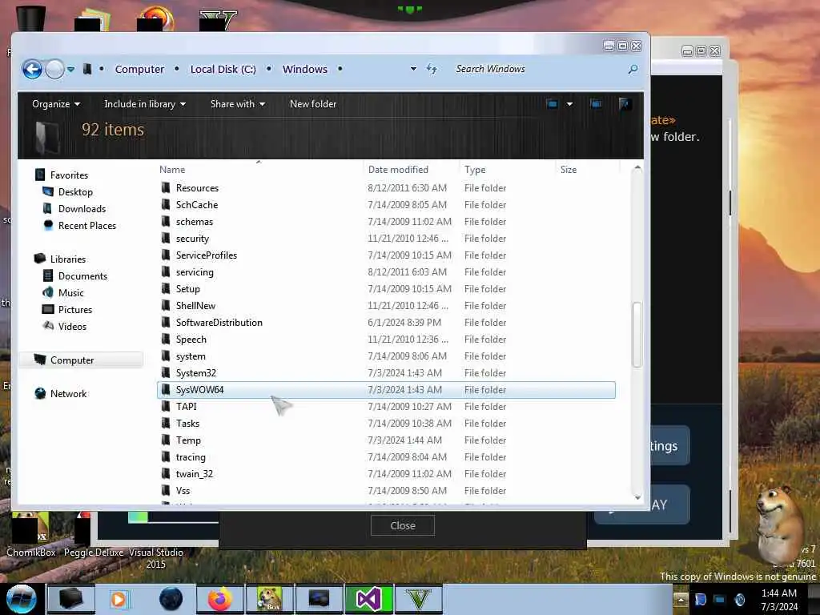Select the SchCache folder icon
This screenshot has height=615, width=820.
point(166,204)
